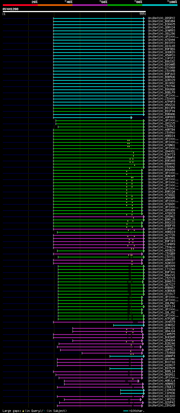This screenshot has width=180, height=413.
Task: Click label UniRef100_Q940D1
Action: click(161, 151)
